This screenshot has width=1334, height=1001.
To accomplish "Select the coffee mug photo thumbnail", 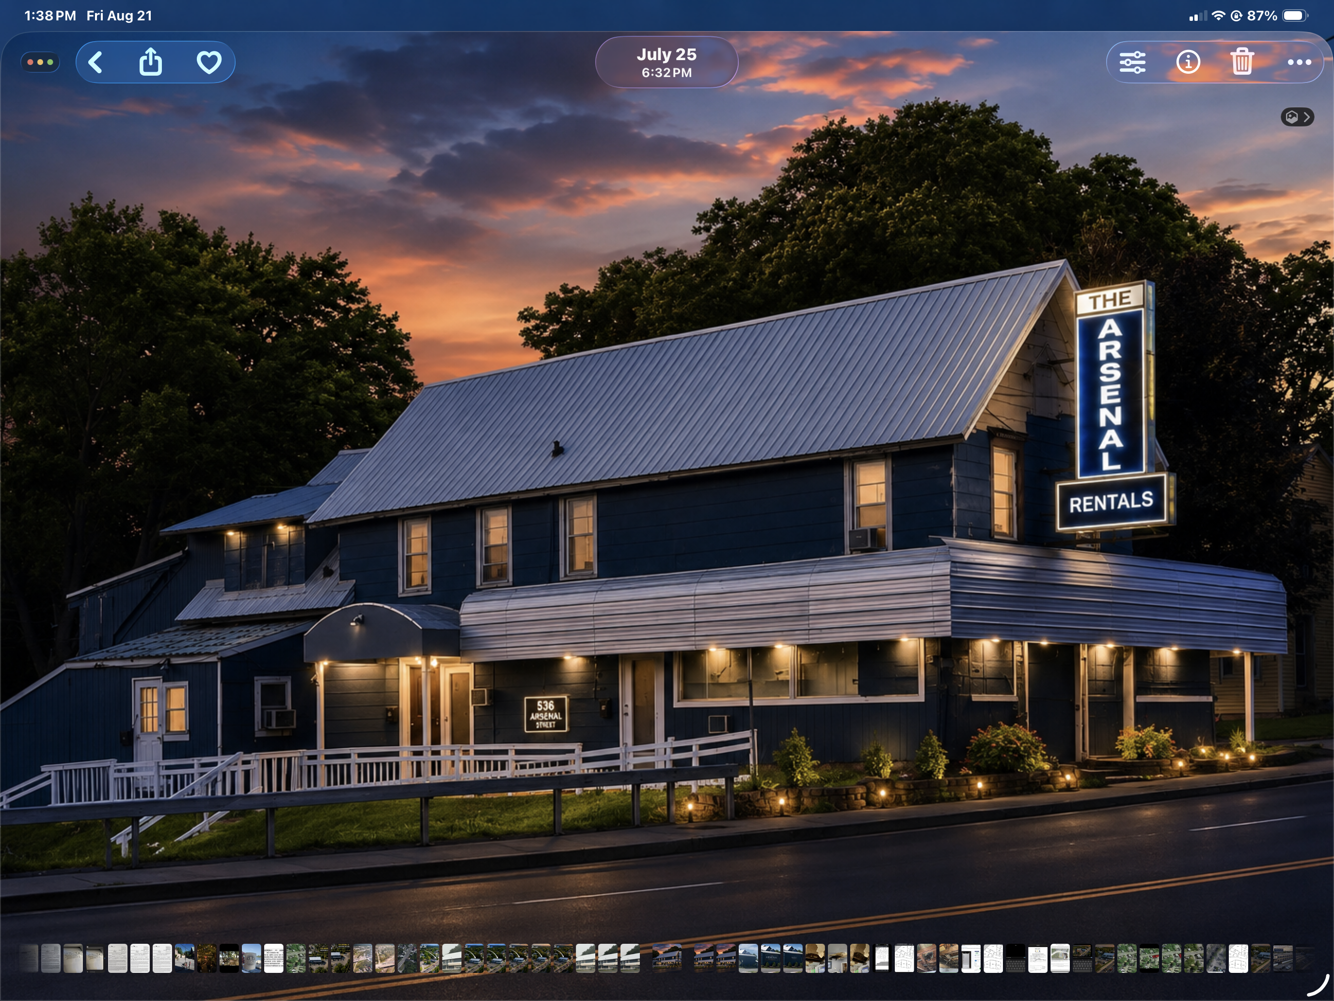I will (252, 958).
